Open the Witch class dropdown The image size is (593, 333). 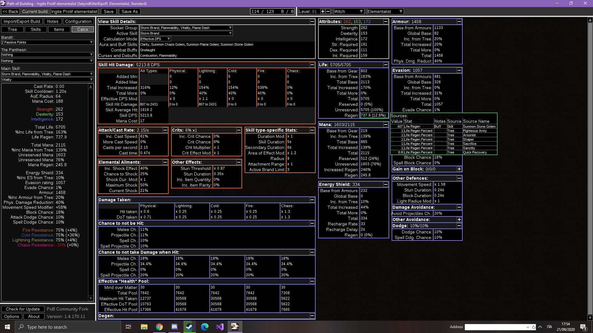tap(348, 11)
